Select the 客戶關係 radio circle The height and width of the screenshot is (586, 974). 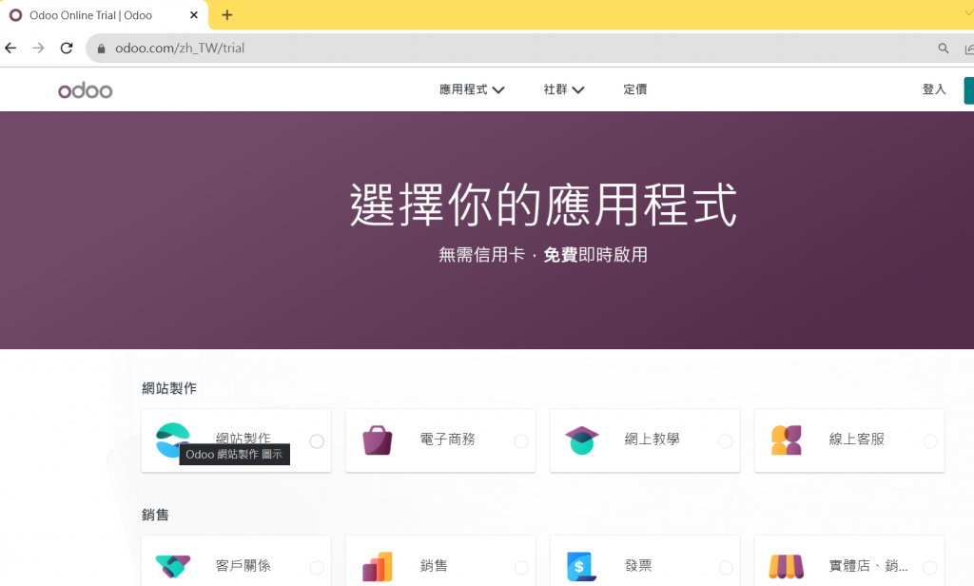click(317, 567)
